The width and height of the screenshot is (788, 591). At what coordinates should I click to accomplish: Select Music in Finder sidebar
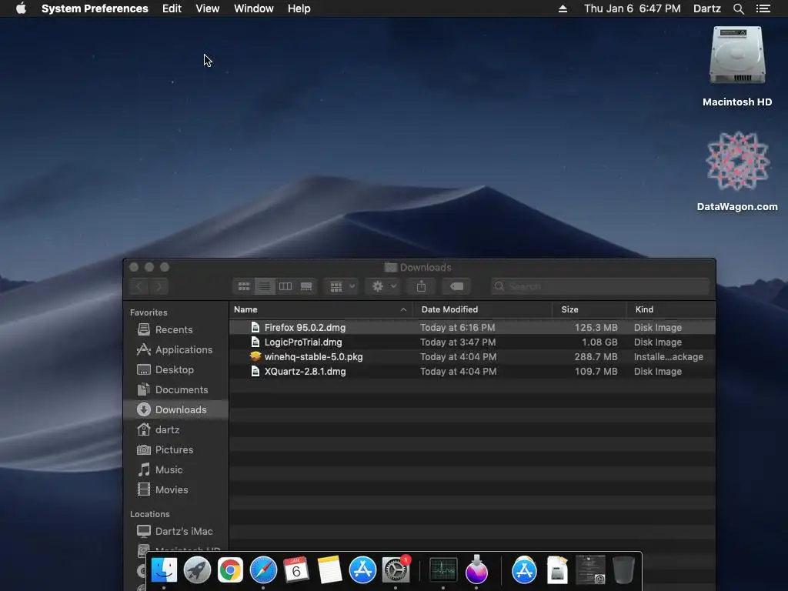pos(175,470)
